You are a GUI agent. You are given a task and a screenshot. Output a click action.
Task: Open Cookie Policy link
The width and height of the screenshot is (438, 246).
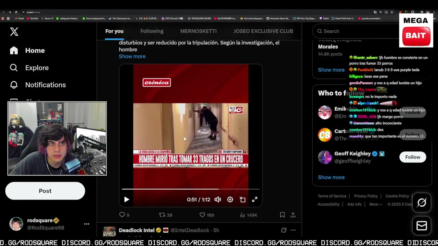click(x=397, y=196)
